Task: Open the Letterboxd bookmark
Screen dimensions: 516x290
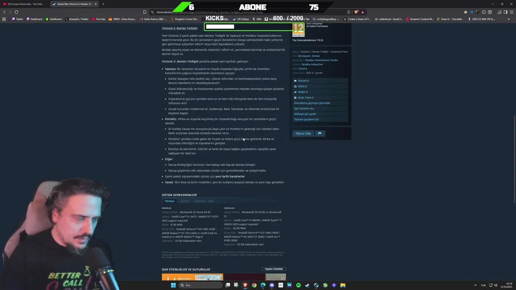Action: pyautogui.click(x=389, y=19)
